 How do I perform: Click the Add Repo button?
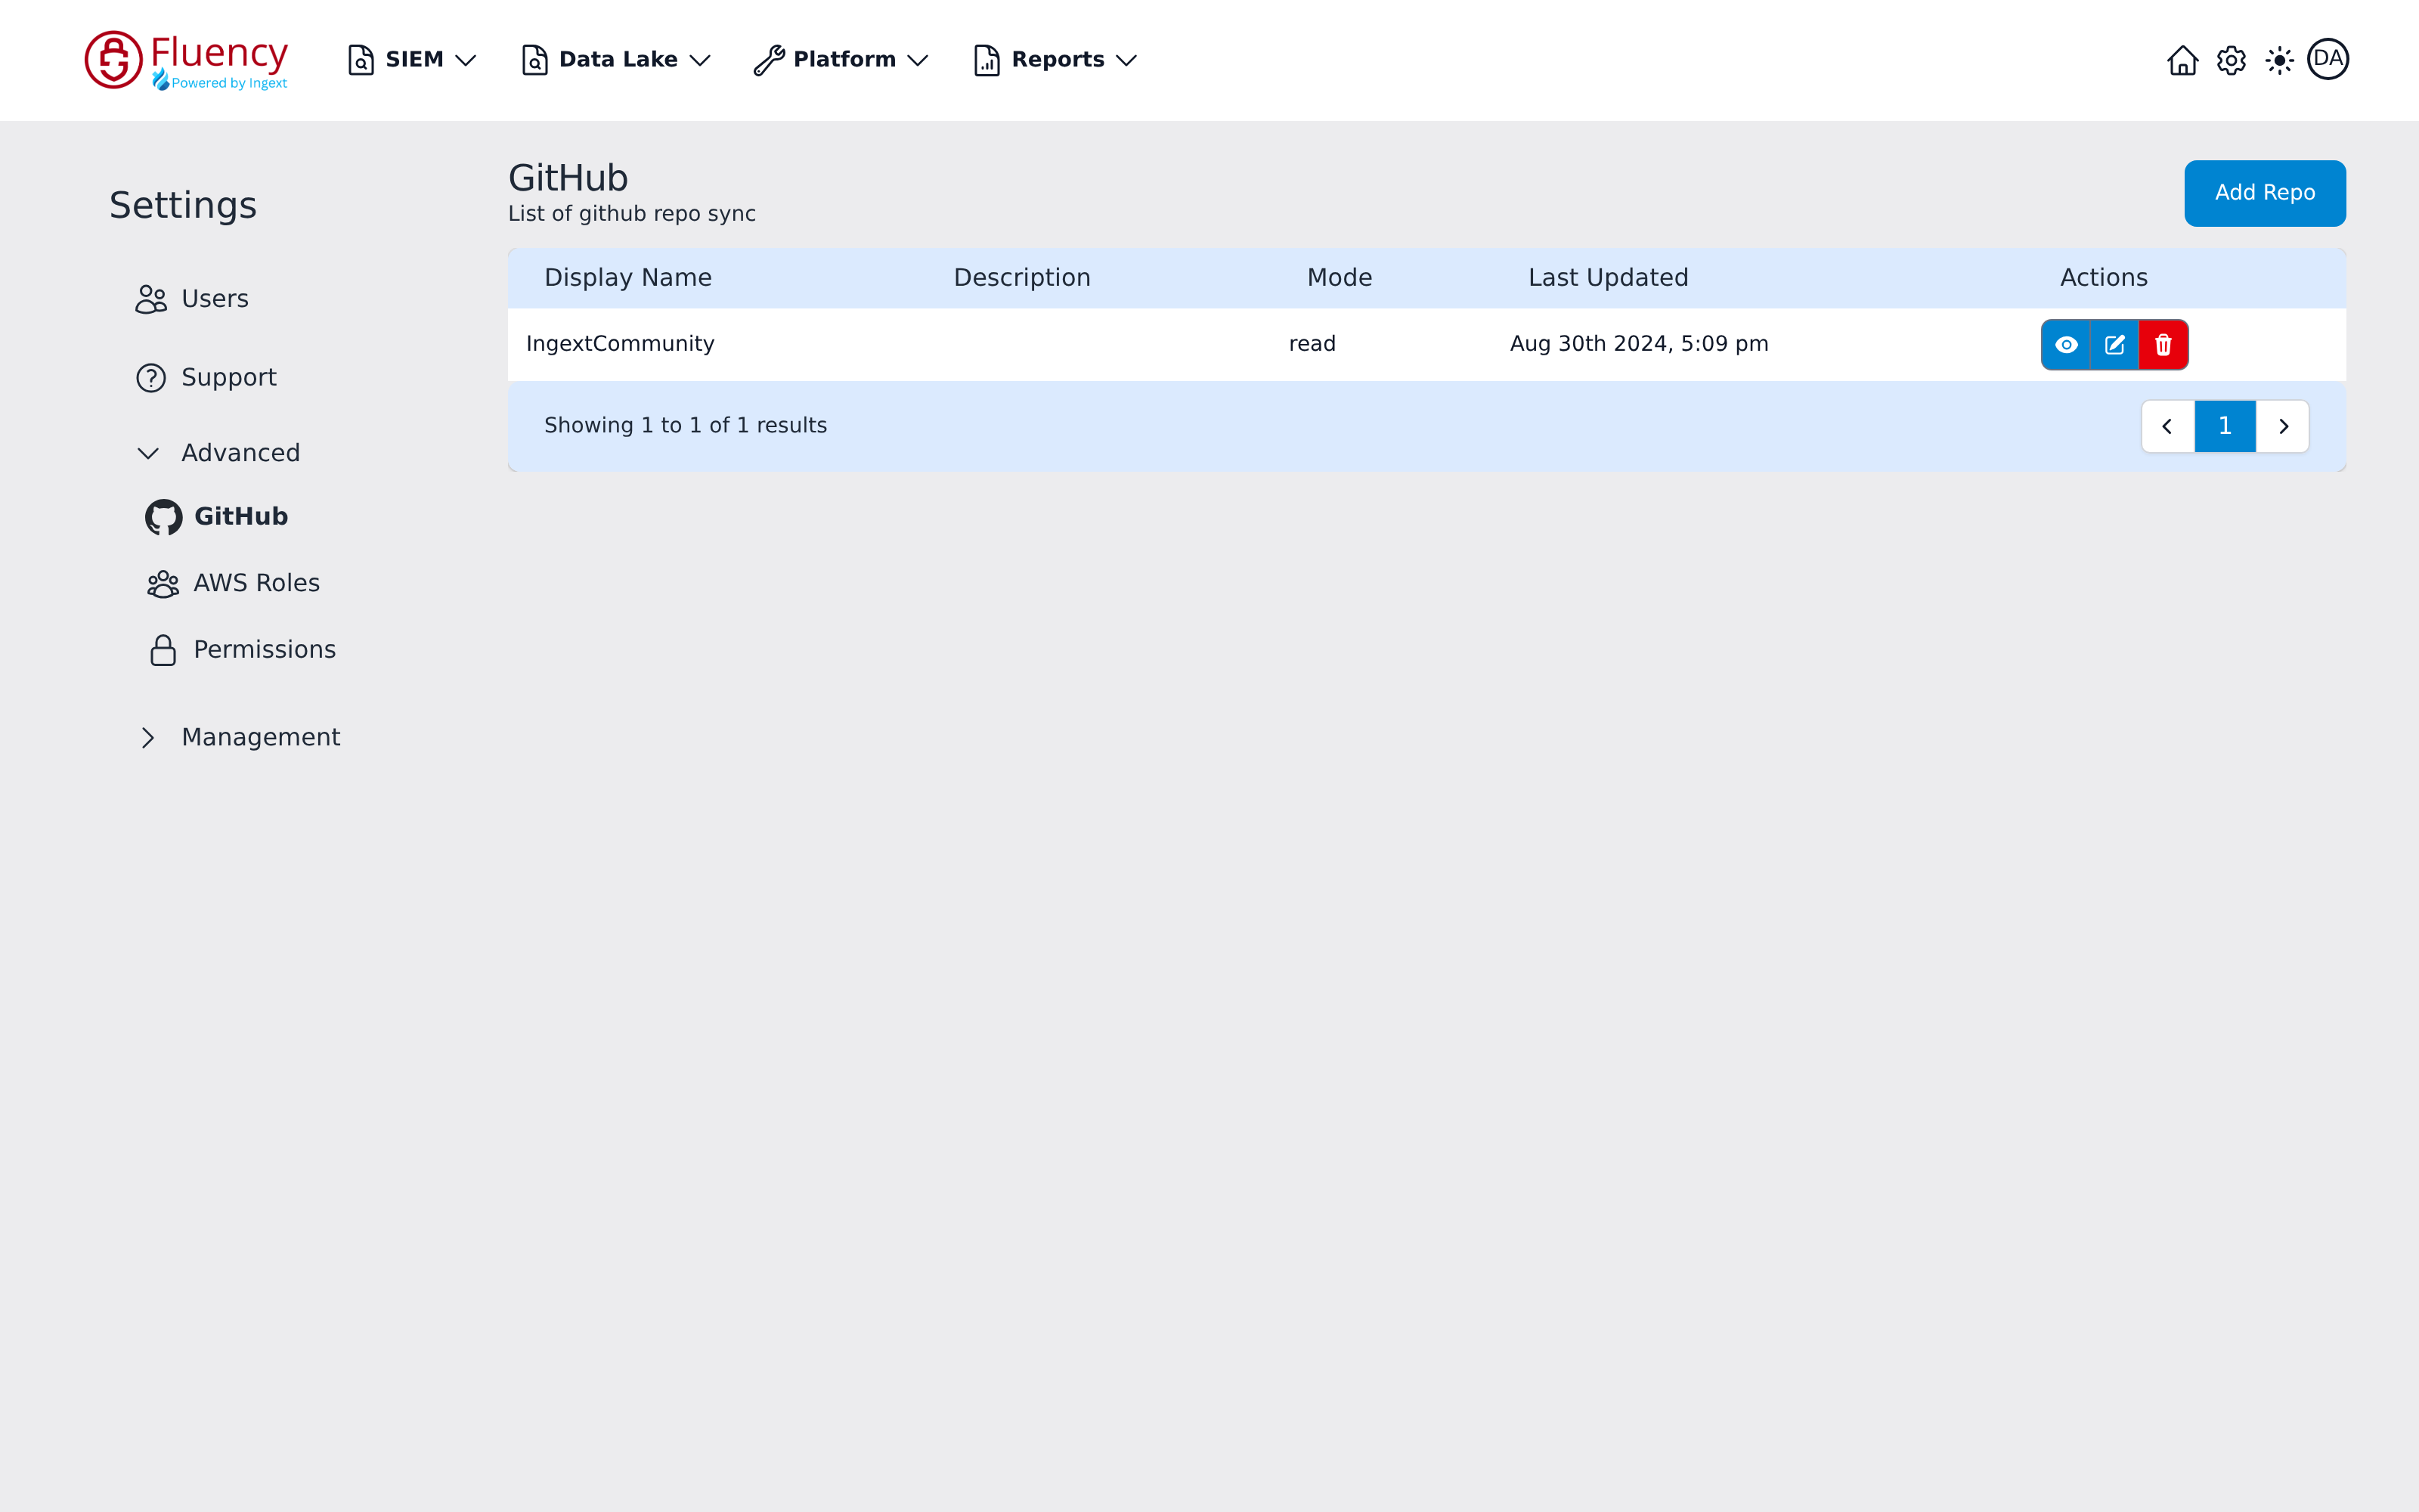coord(2265,193)
